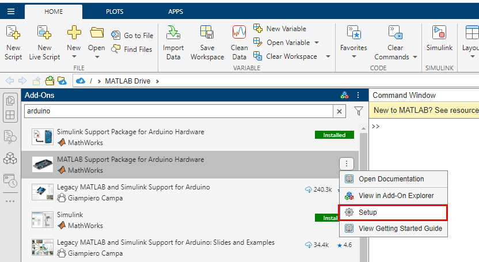Viewport: 479px width, 262px height.
Task: Click the Find Files button
Action: pos(132,50)
